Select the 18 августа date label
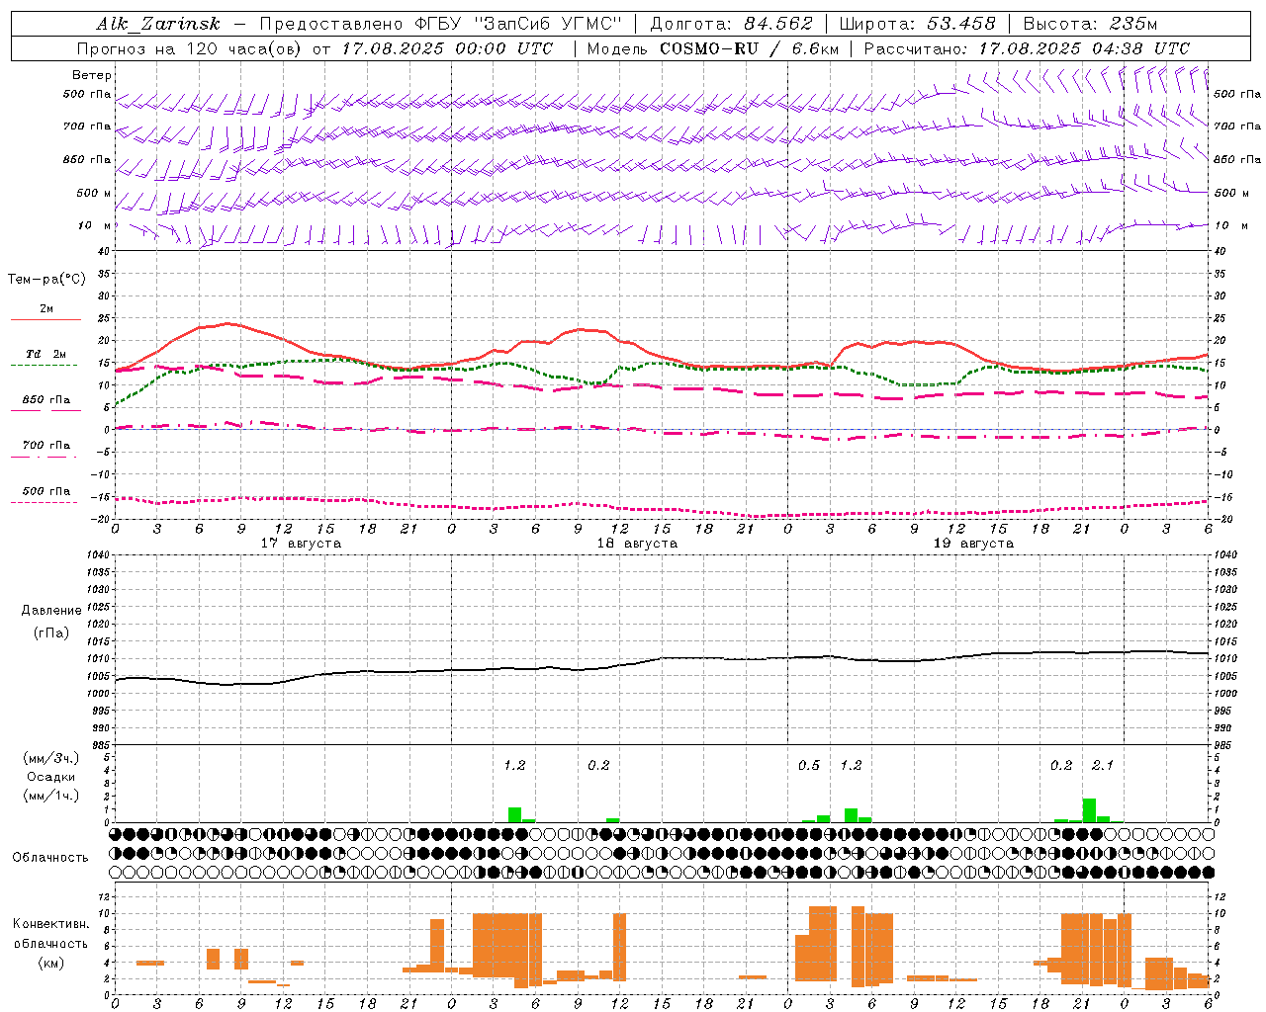 637,544
